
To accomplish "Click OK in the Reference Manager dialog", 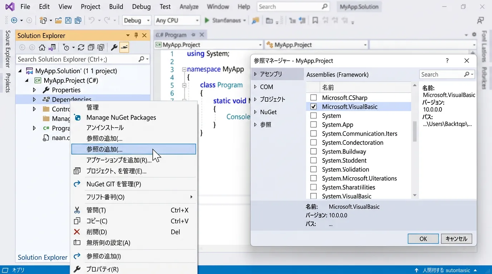I will pyautogui.click(x=423, y=239).
